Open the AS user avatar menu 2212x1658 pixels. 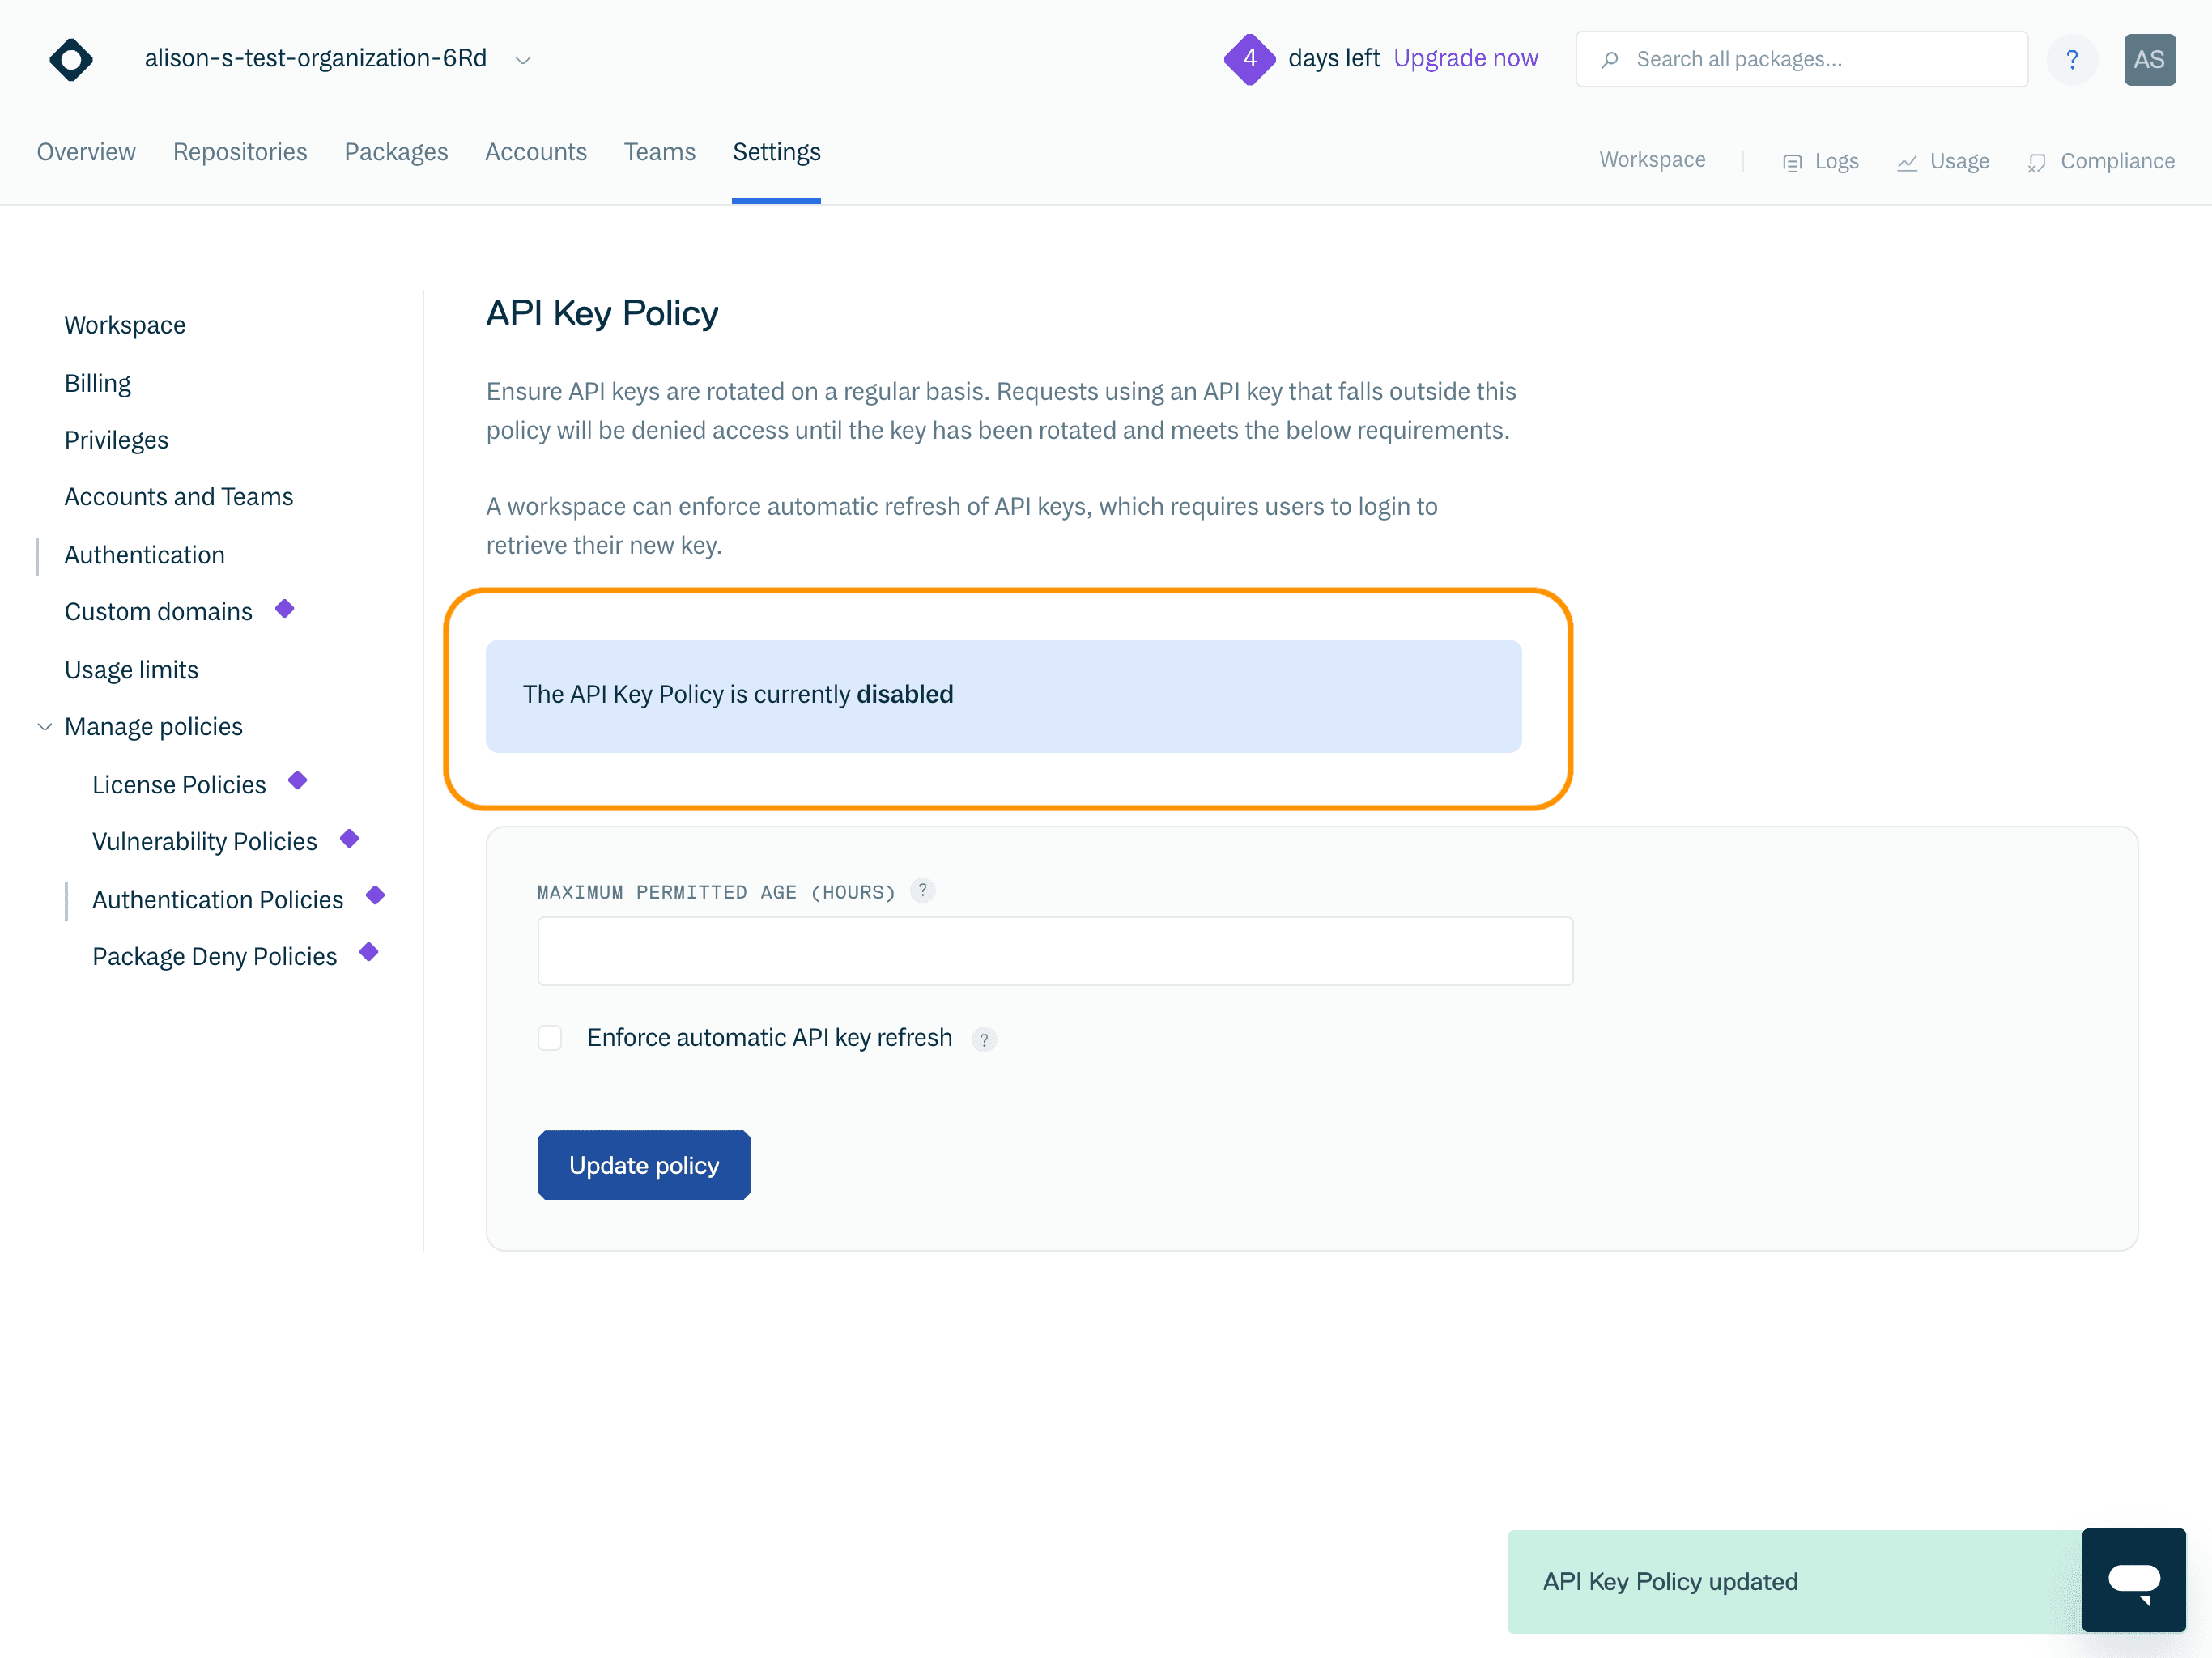[2149, 59]
